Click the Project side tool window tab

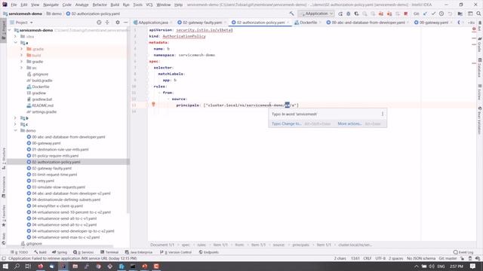(x=4, y=29)
